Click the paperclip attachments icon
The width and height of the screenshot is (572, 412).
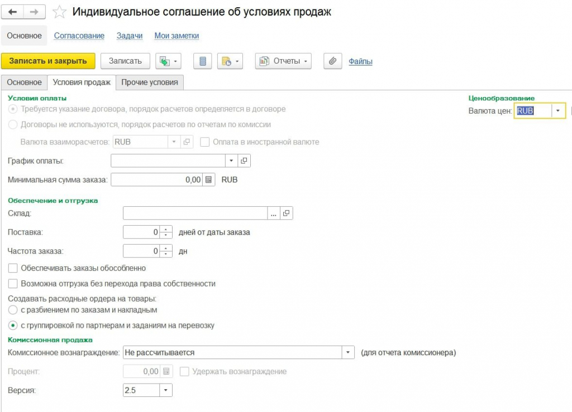click(x=333, y=61)
